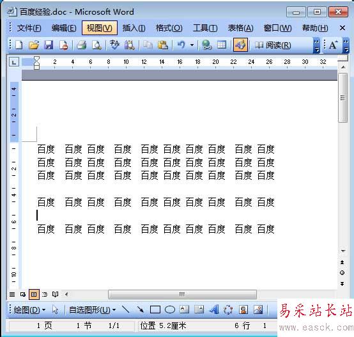Go to previous page double arrow
The width and height of the screenshot is (354, 337).
pos(342,262)
